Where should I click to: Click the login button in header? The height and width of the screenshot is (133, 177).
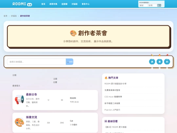pyautogui.click(x=159, y=5)
